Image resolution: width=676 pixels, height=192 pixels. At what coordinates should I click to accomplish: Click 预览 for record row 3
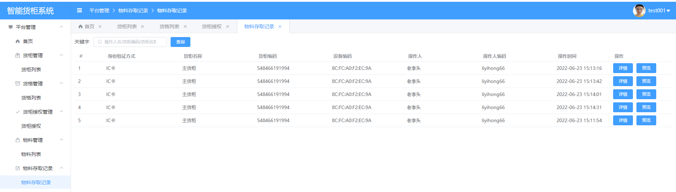pyautogui.click(x=646, y=94)
